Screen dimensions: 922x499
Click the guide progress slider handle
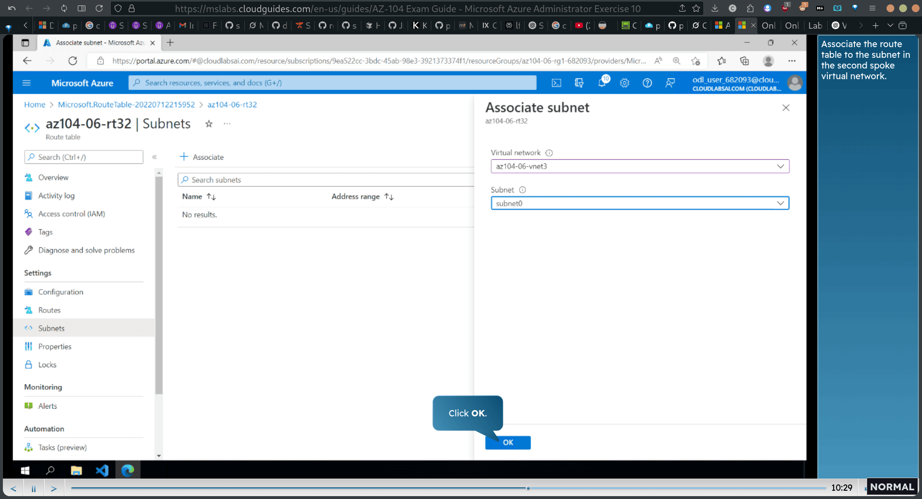528,488
